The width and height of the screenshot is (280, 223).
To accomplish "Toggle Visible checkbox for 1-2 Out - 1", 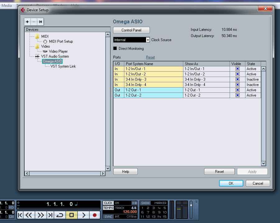I will point(237,90).
